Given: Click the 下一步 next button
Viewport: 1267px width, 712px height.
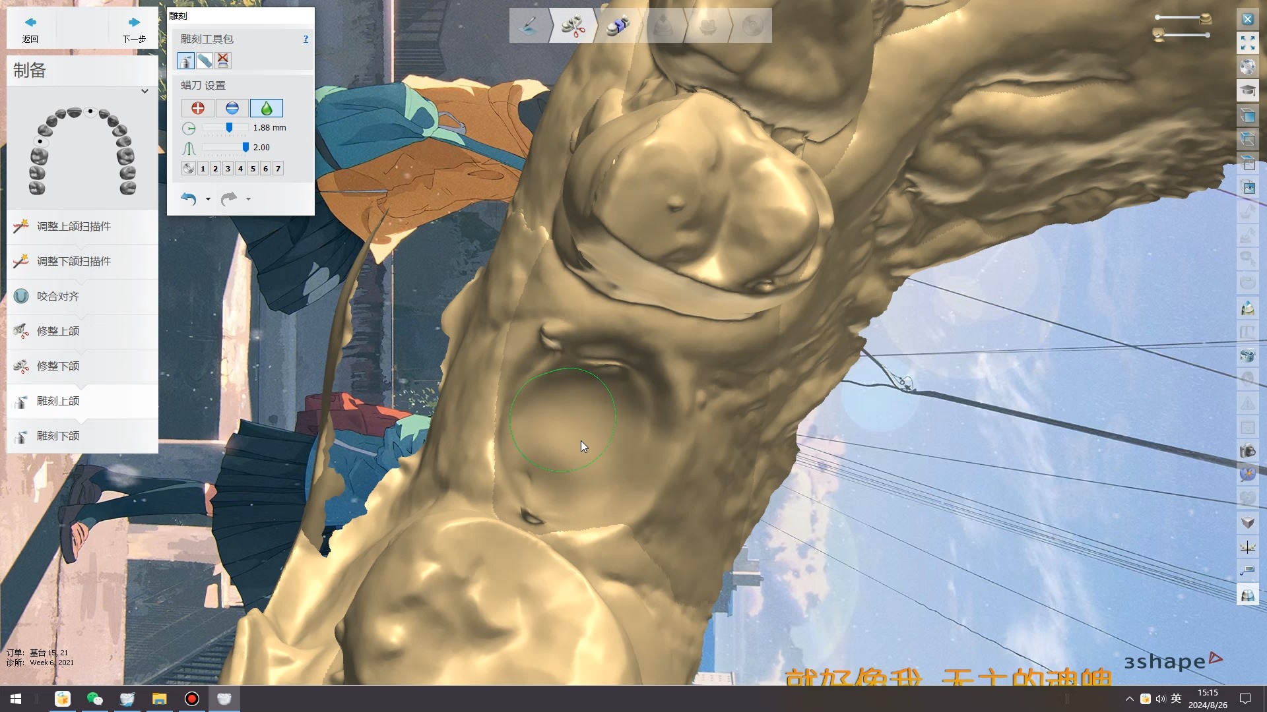Looking at the screenshot, I should [x=134, y=30].
